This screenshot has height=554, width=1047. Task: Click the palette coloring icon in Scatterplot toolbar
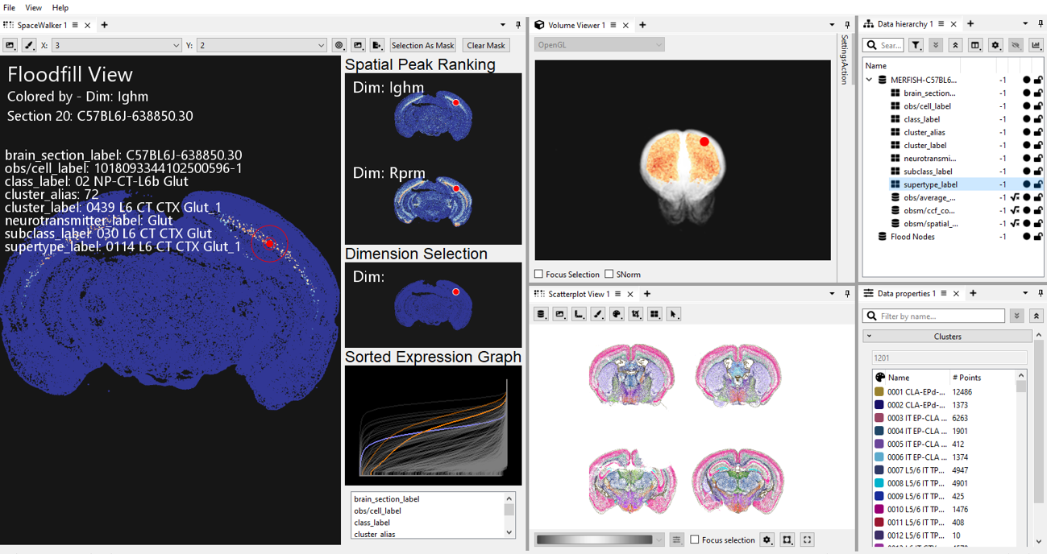(617, 314)
